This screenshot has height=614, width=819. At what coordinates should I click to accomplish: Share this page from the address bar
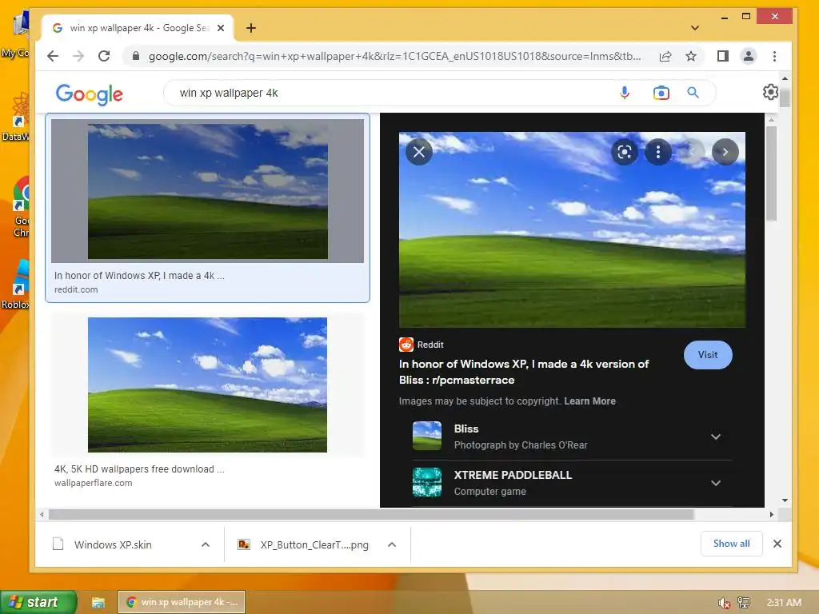665,57
